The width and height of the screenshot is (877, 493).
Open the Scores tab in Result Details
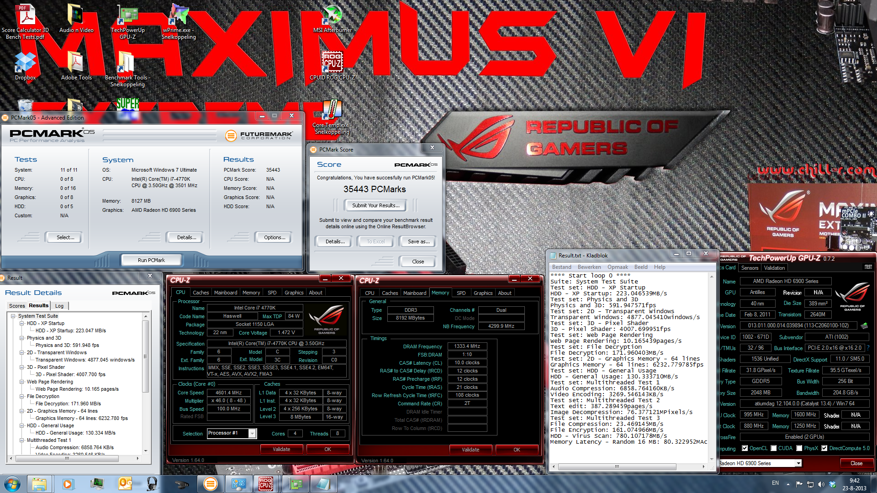pos(17,306)
